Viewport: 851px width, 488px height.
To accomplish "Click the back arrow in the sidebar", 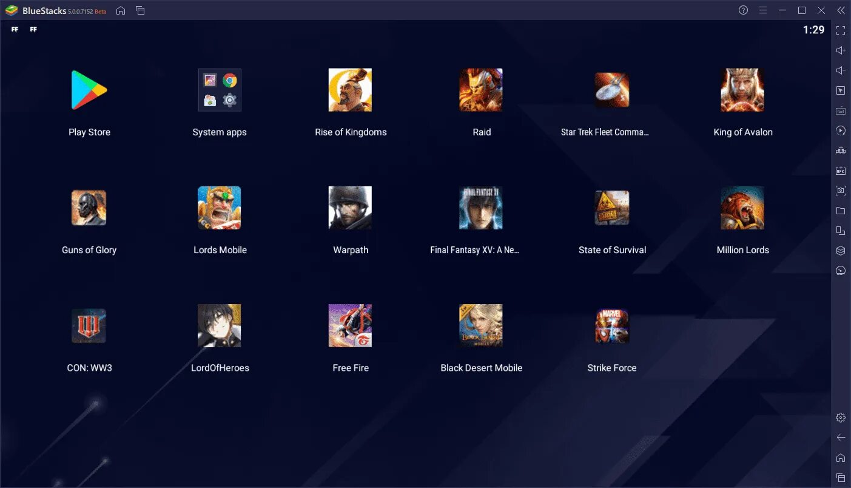I will coord(841,438).
